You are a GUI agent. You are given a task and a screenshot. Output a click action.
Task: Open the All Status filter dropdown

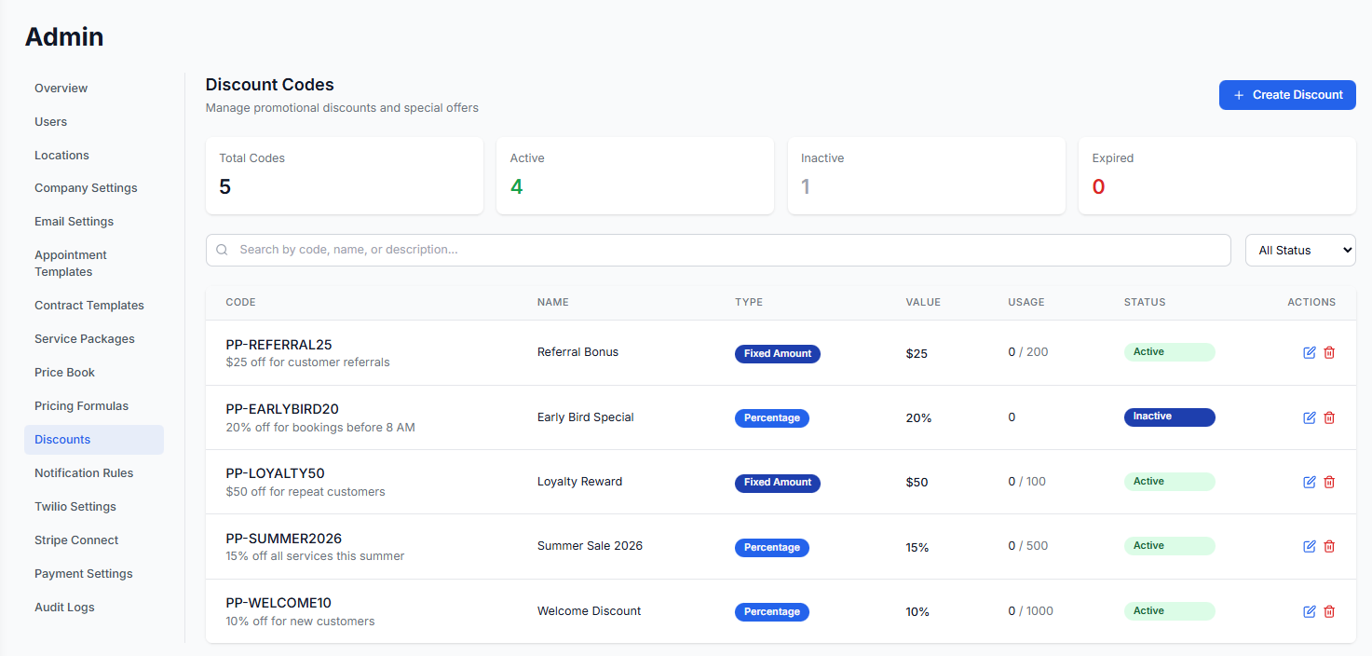(x=1299, y=250)
